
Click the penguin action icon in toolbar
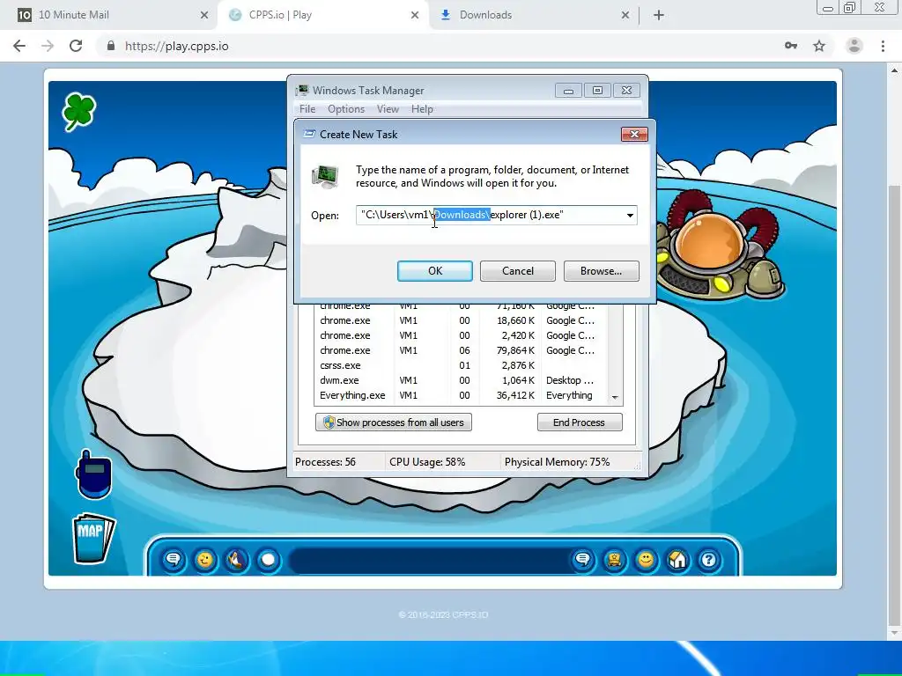coord(236,559)
